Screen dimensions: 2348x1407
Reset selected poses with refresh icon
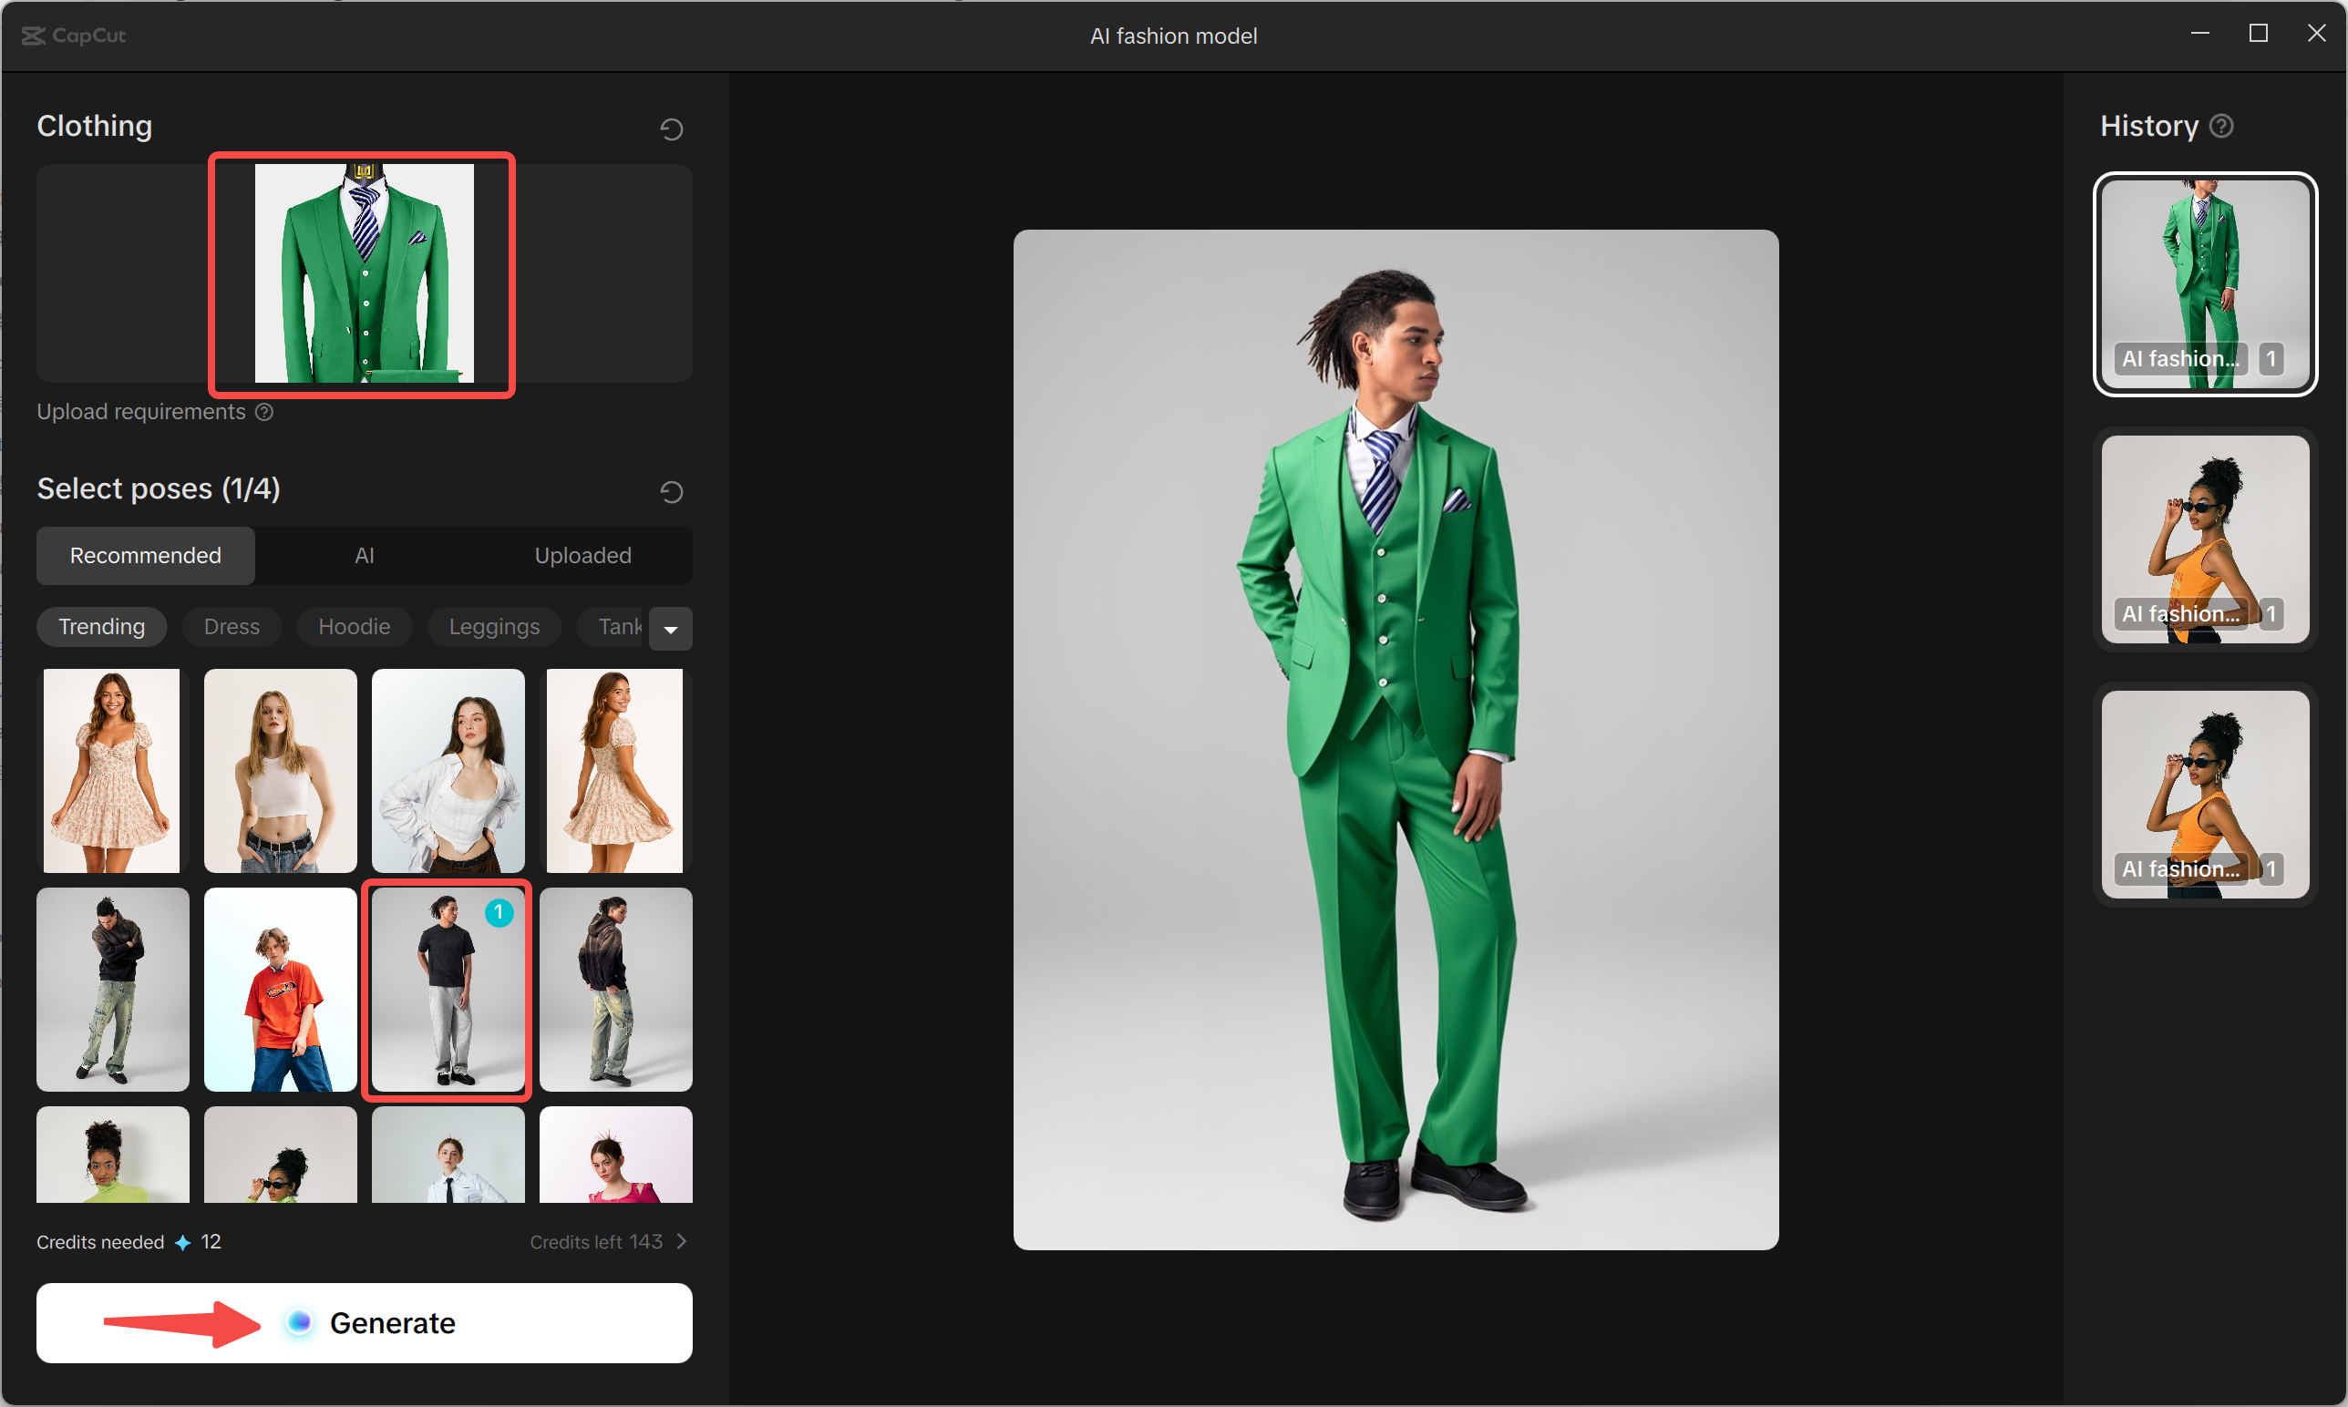[x=672, y=491]
